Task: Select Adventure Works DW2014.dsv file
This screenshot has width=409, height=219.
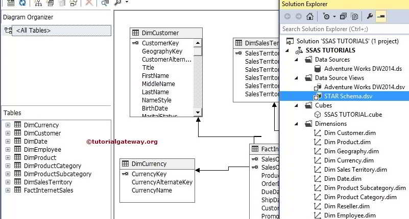Action: tap(364, 87)
